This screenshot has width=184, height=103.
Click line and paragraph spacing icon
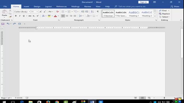coord(80,16)
